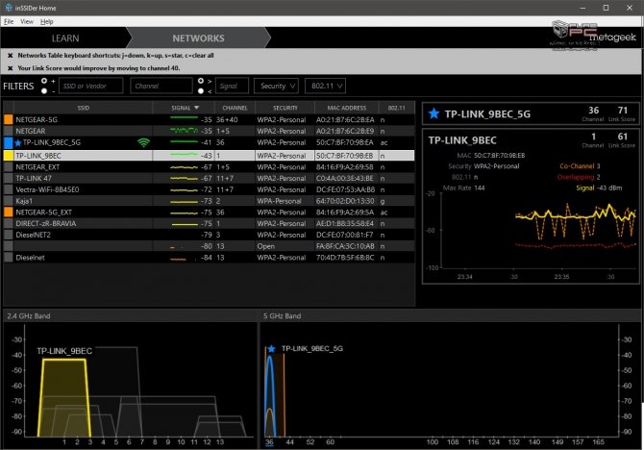Click the 2.4 GHz Band panel header
644x450 pixels.
pos(130,315)
